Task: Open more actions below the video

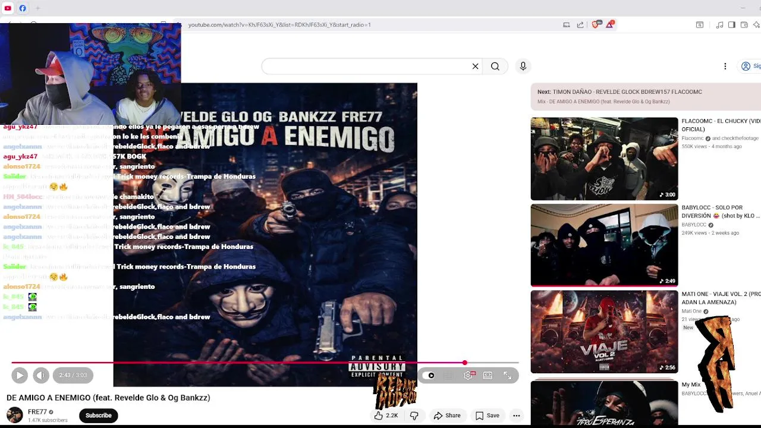Action: tap(516, 416)
